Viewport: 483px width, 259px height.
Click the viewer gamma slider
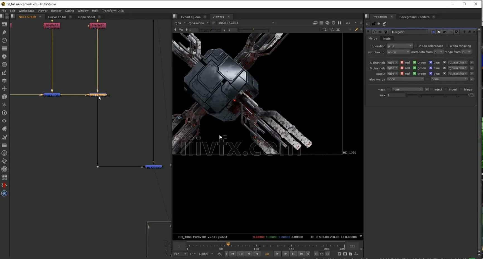[x=254, y=30]
